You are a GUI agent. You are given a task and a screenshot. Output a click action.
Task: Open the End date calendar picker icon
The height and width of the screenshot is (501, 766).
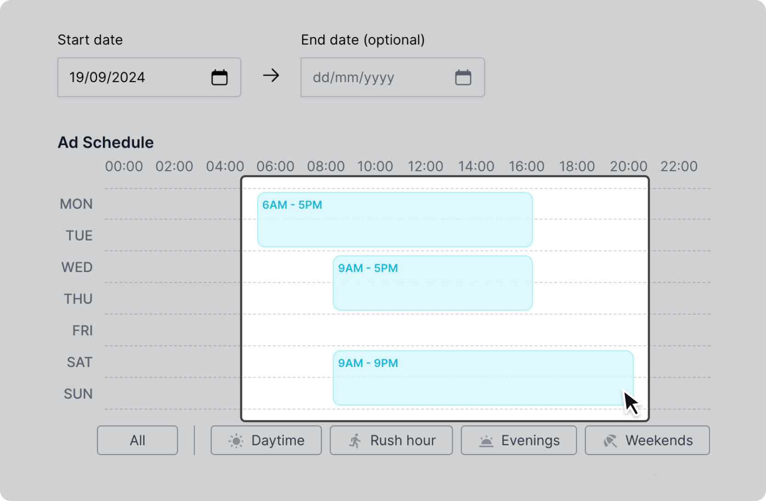(x=463, y=77)
